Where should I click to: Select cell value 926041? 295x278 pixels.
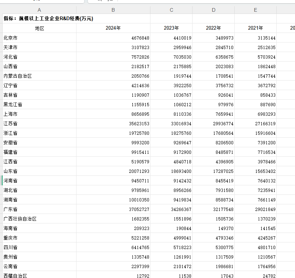(226, 95)
